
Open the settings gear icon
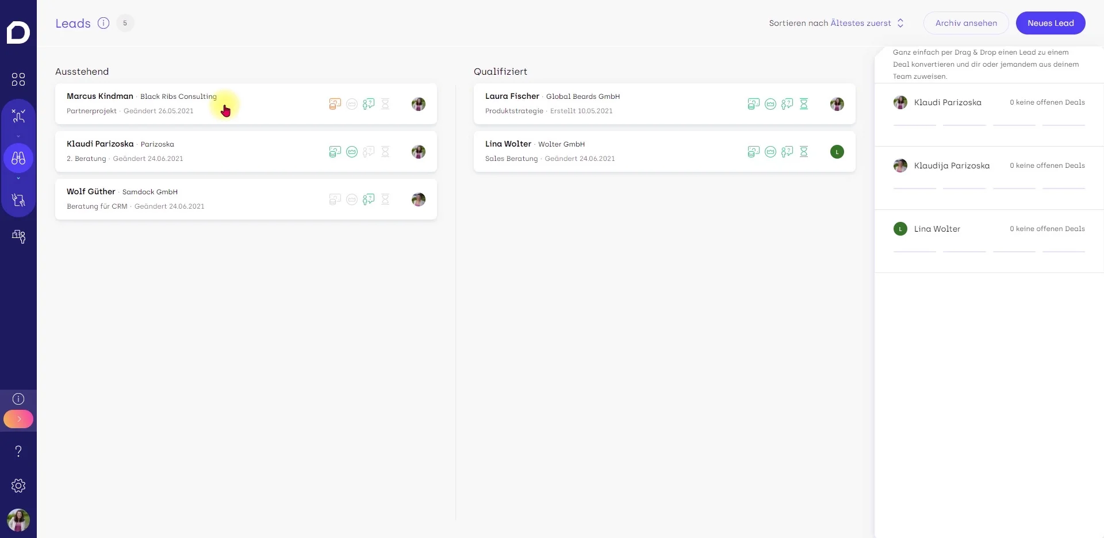point(18,486)
